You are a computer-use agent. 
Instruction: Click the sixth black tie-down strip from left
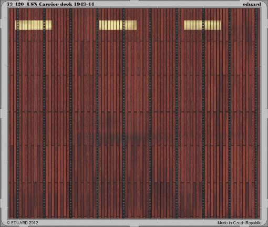tap(150, 113)
